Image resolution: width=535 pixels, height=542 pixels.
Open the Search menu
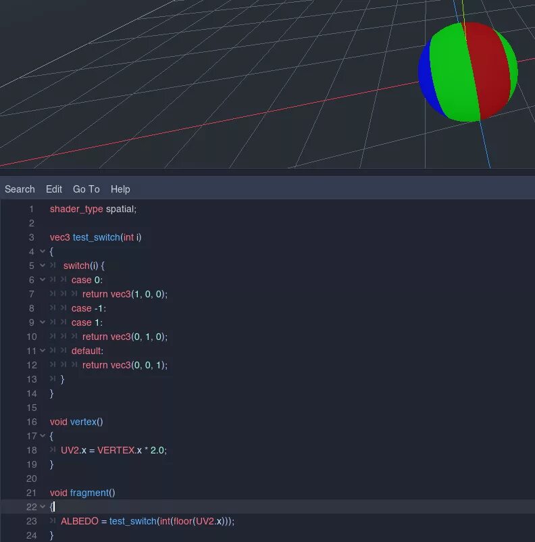click(x=20, y=189)
